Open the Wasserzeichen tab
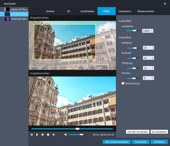Viewport: 170px width, 146px height. pyautogui.click(x=145, y=11)
